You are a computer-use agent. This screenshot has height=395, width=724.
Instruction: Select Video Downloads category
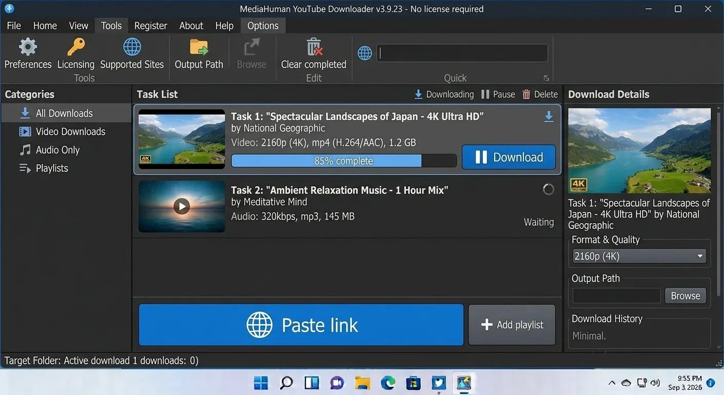[66, 132]
